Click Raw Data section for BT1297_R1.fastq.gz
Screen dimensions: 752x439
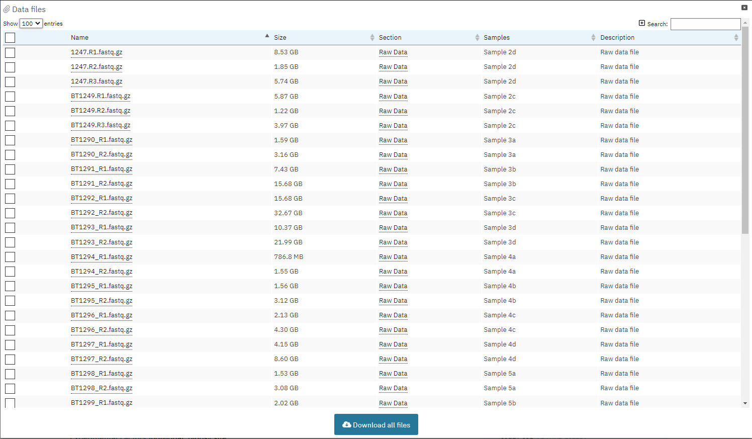[393, 344]
